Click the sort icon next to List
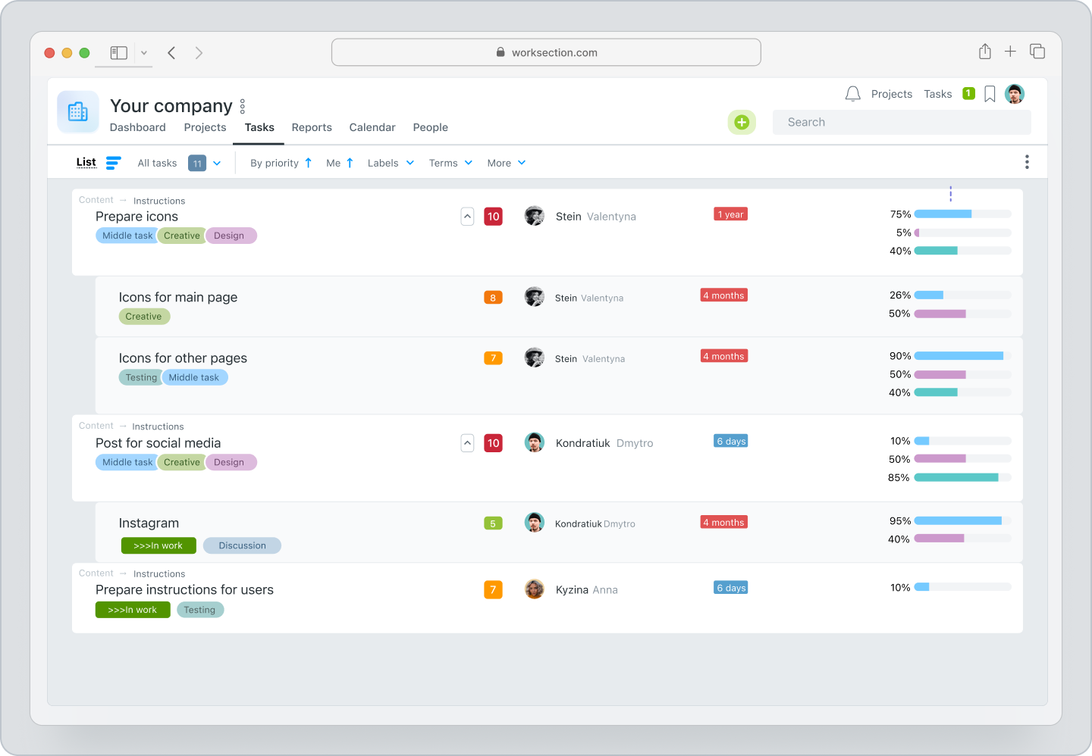The height and width of the screenshot is (756, 1092). [x=114, y=162]
